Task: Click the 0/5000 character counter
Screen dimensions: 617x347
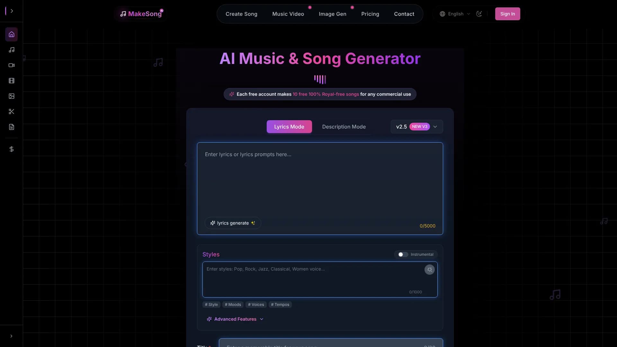Action: click(x=427, y=226)
